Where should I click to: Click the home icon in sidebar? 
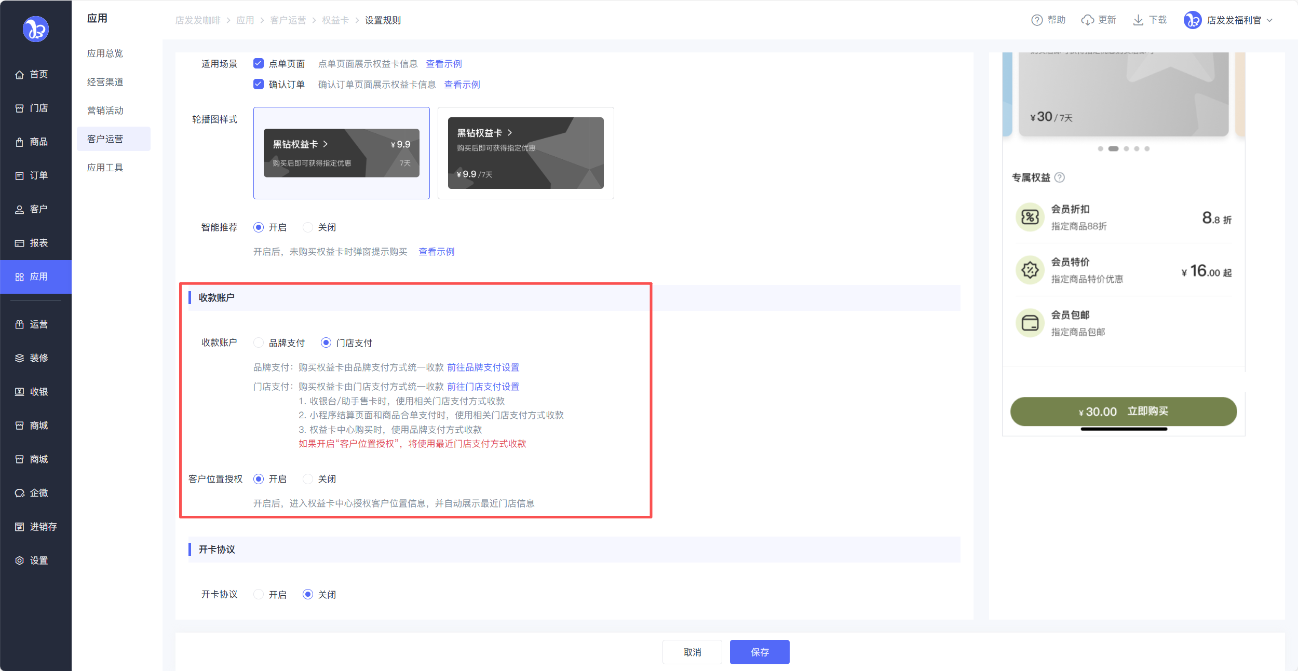click(20, 75)
